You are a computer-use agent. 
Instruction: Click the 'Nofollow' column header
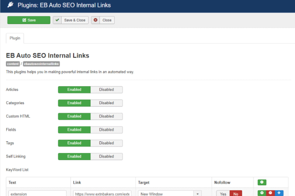[222, 182]
